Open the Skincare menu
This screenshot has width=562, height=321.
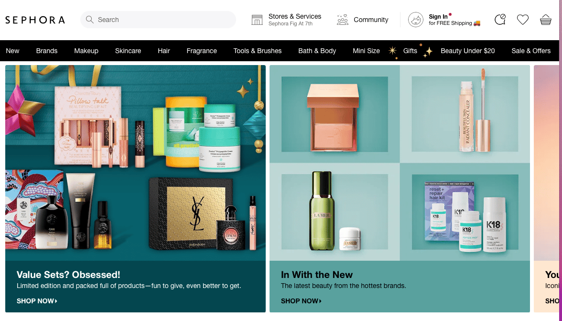pyautogui.click(x=128, y=51)
